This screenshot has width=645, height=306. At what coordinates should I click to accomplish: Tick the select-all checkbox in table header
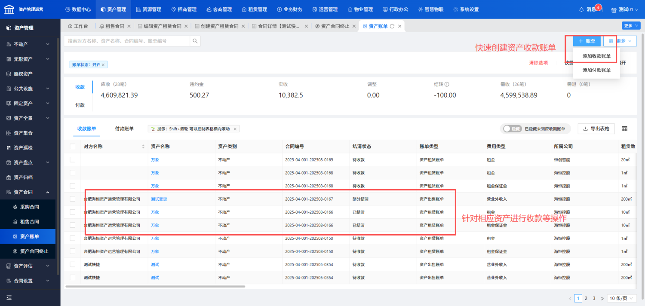[72, 147]
